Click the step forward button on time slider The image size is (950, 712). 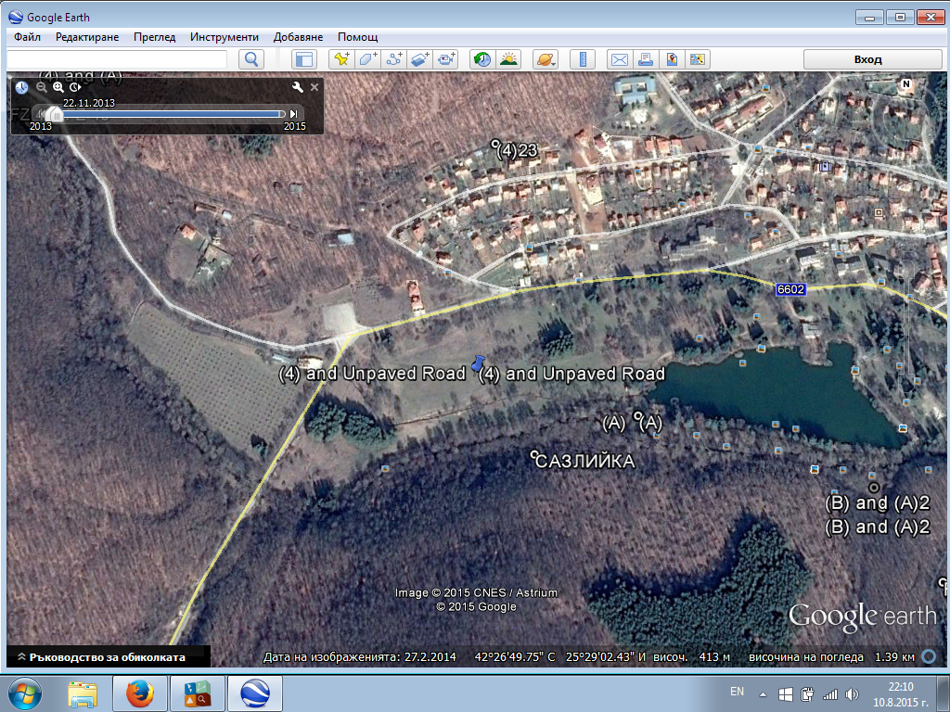pos(294,114)
